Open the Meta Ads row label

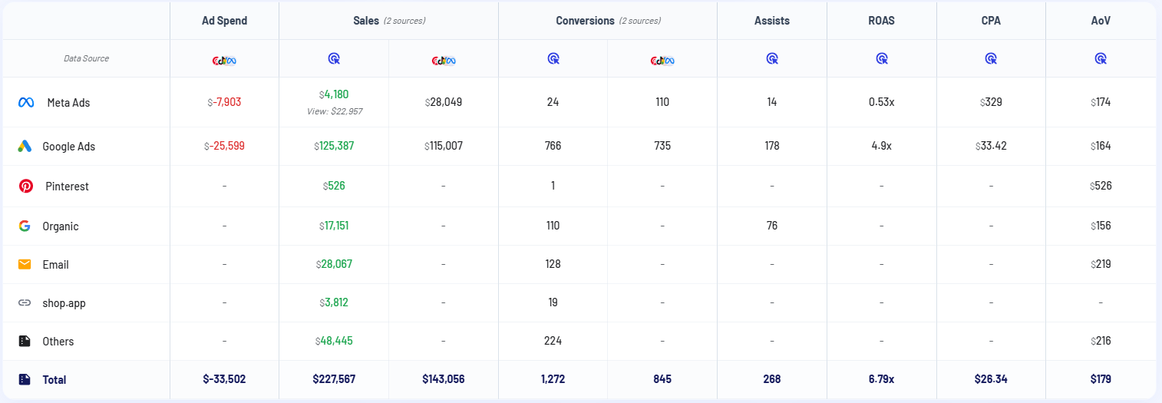point(68,102)
